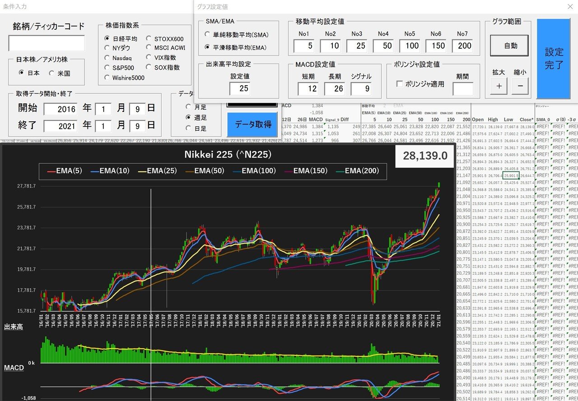Click the 終了 day field
The image size is (578, 401).
point(137,125)
